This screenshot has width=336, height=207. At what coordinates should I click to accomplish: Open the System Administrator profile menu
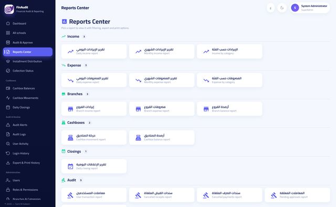(310, 8)
